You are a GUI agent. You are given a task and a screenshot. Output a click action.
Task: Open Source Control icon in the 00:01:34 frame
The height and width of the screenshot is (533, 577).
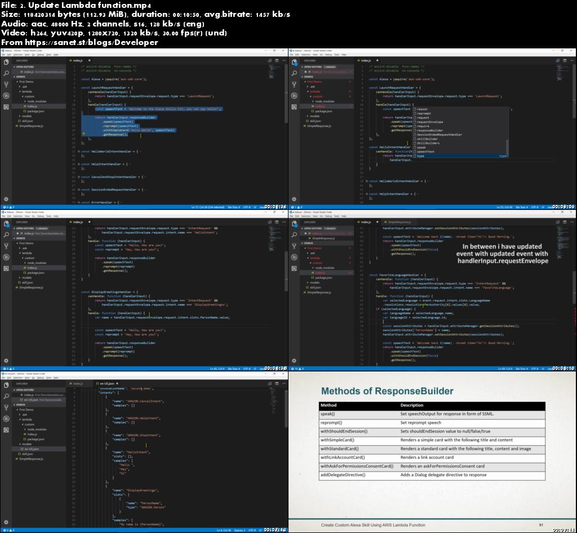coord(6,84)
